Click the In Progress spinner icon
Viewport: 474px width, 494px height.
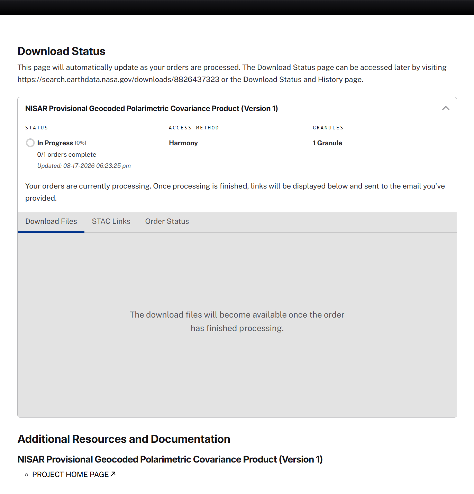coord(30,143)
